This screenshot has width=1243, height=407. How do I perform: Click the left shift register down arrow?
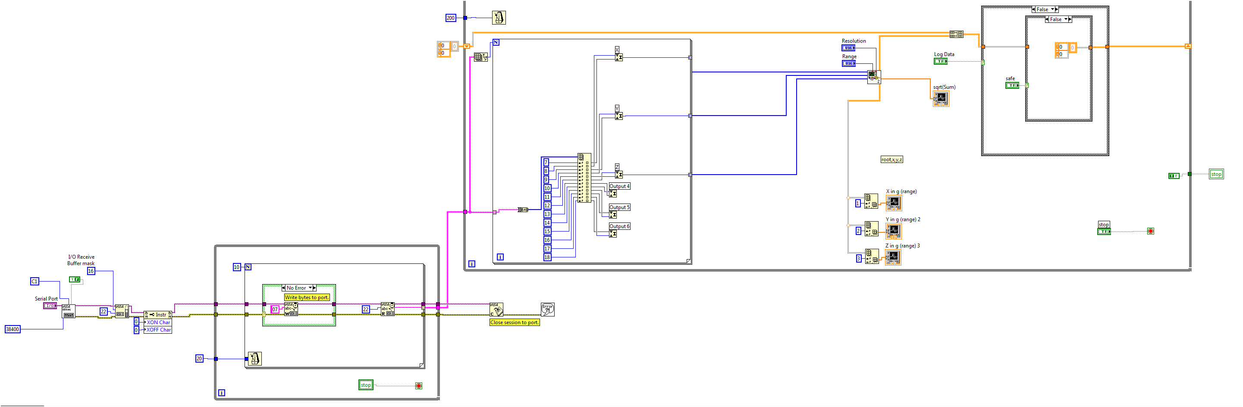coord(467,46)
